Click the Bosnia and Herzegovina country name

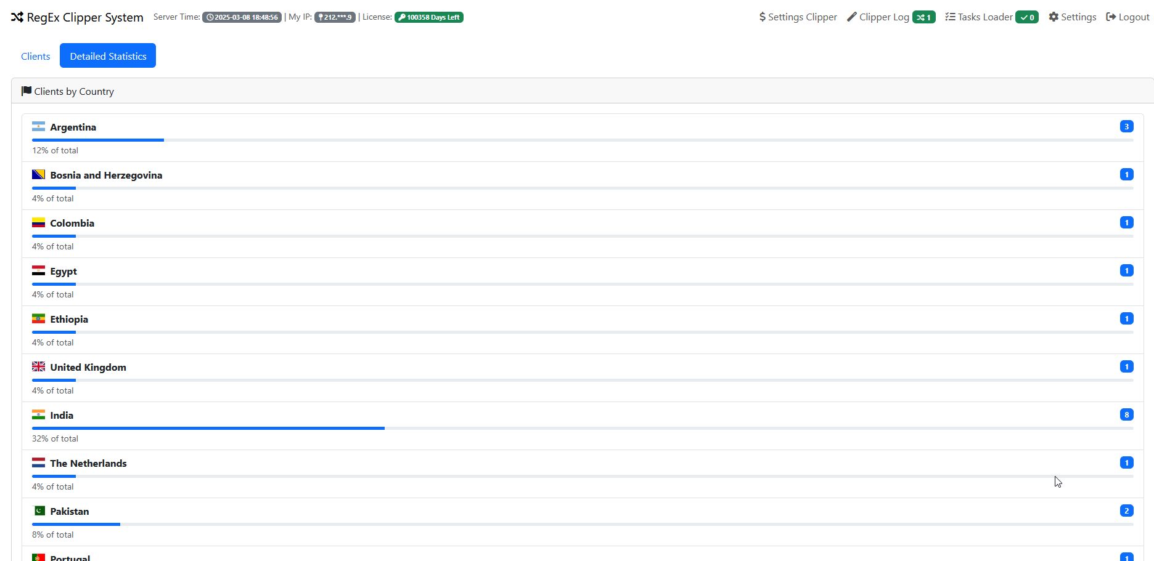106,175
